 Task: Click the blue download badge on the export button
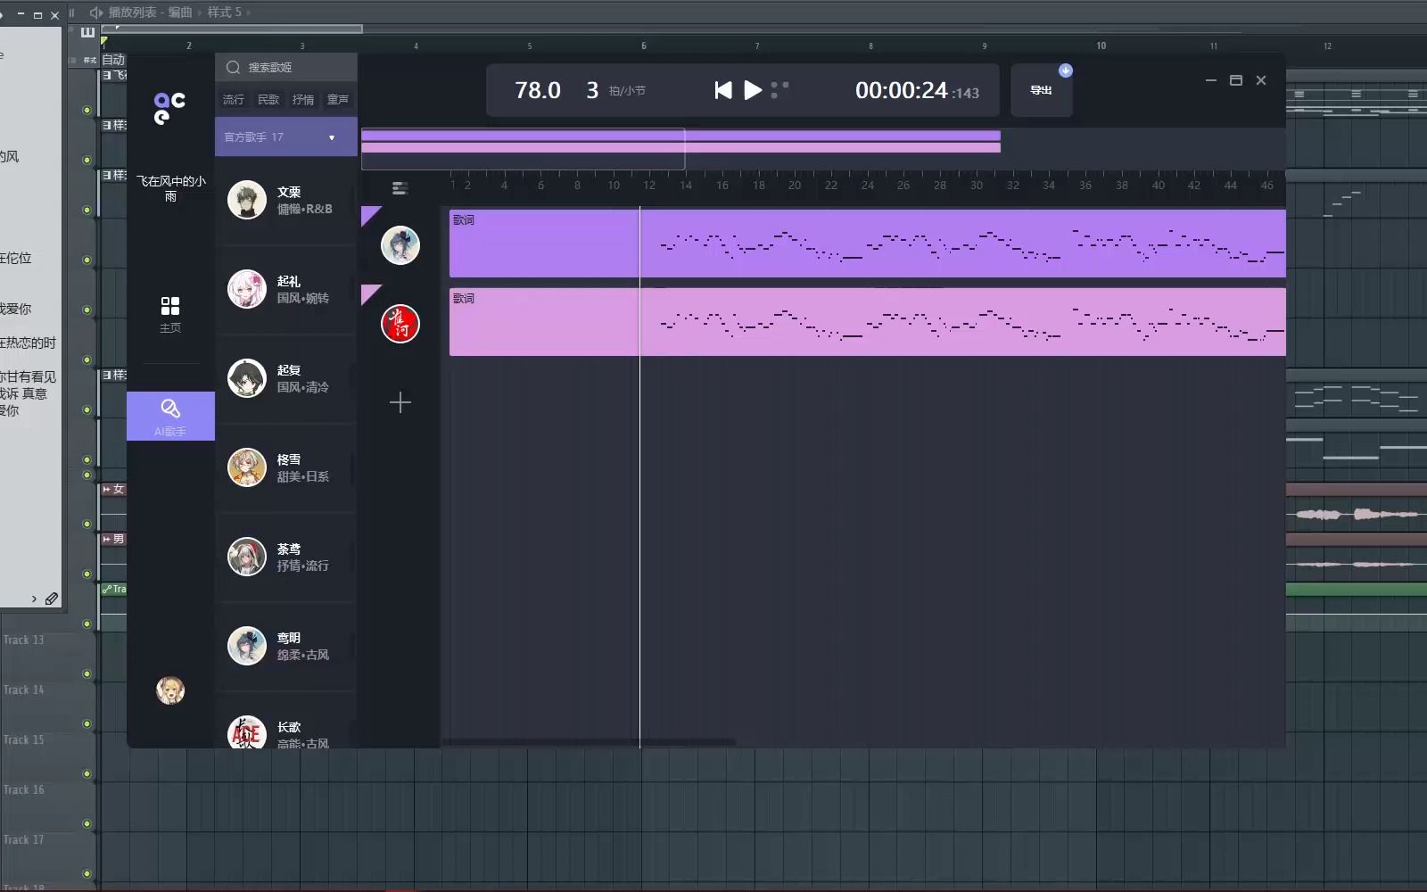[1065, 70]
